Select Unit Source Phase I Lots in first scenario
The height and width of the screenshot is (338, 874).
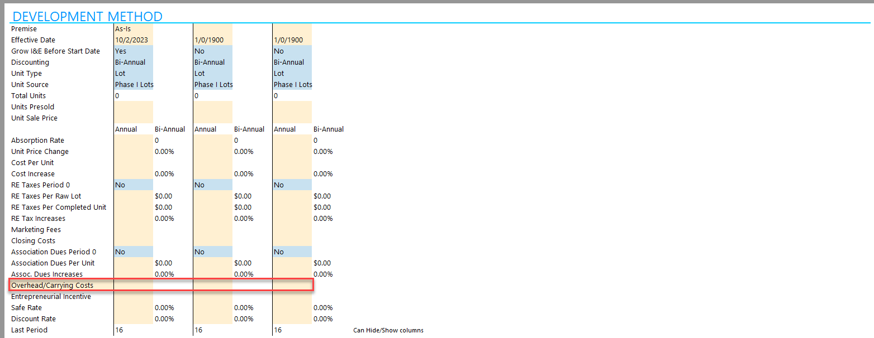tap(133, 84)
